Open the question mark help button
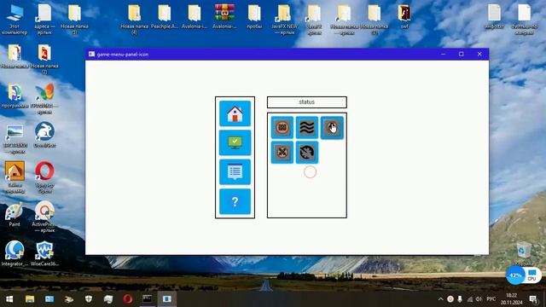Image resolution: width=546 pixels, height=307 pixels. pos(235,201)
